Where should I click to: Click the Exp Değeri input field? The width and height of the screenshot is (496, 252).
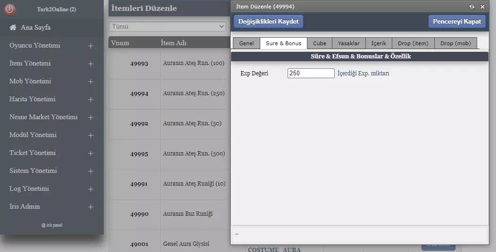tap(311, 73)
